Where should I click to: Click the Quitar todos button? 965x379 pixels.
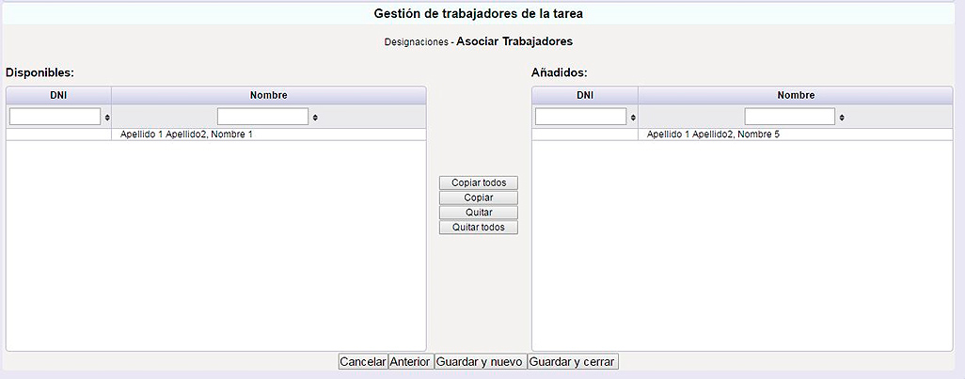[x=478, y=227]
